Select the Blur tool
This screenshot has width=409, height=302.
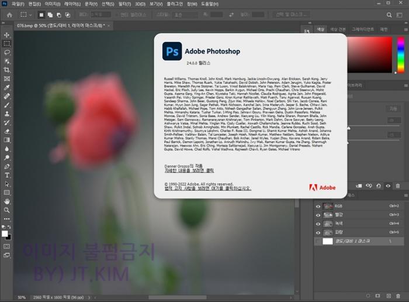[x=7, y=149]
